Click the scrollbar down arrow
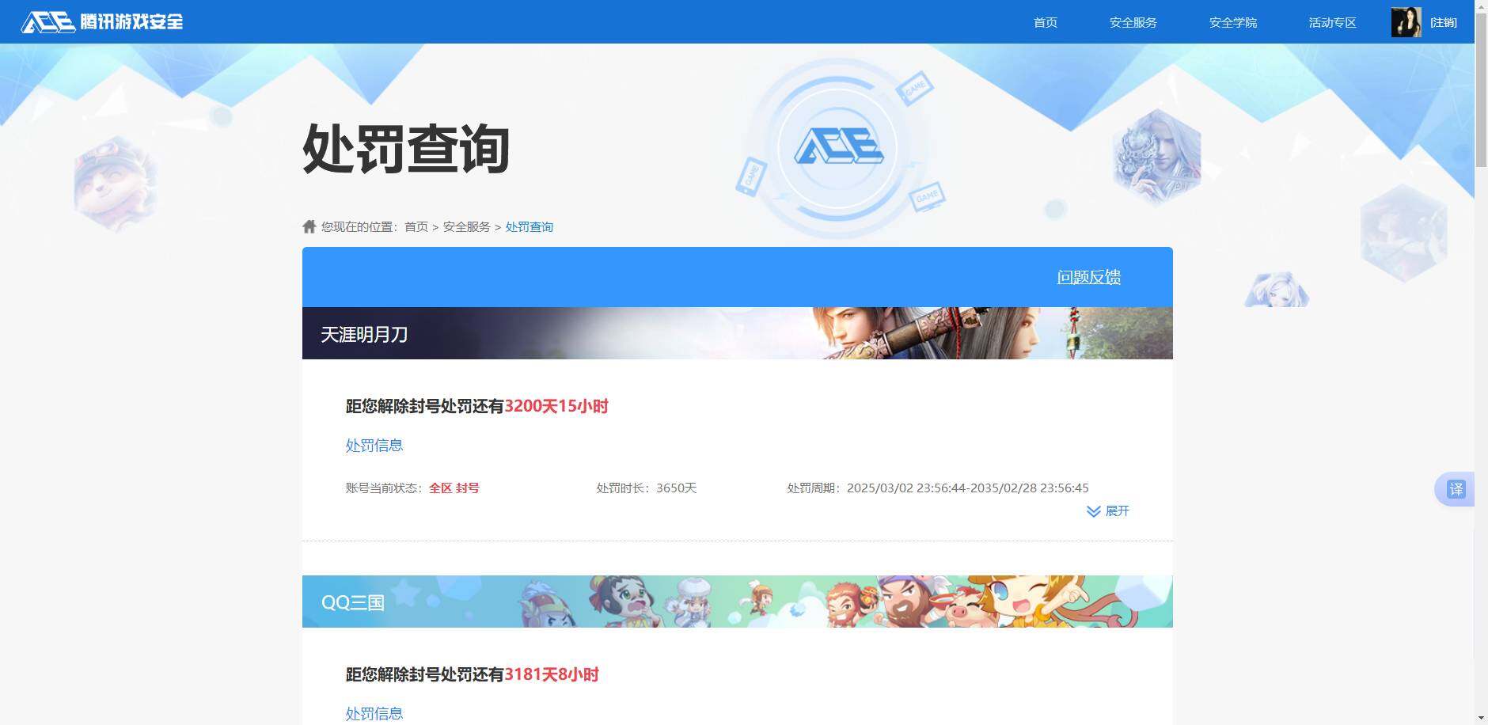Viewport: 1488px width, 725px height. coord(1481,719)
